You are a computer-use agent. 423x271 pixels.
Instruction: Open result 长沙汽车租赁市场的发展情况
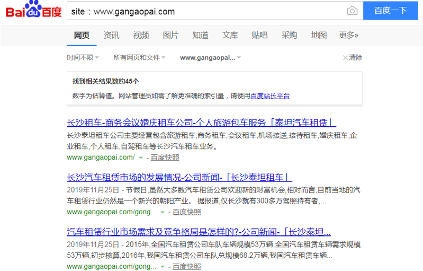[179, 177]
